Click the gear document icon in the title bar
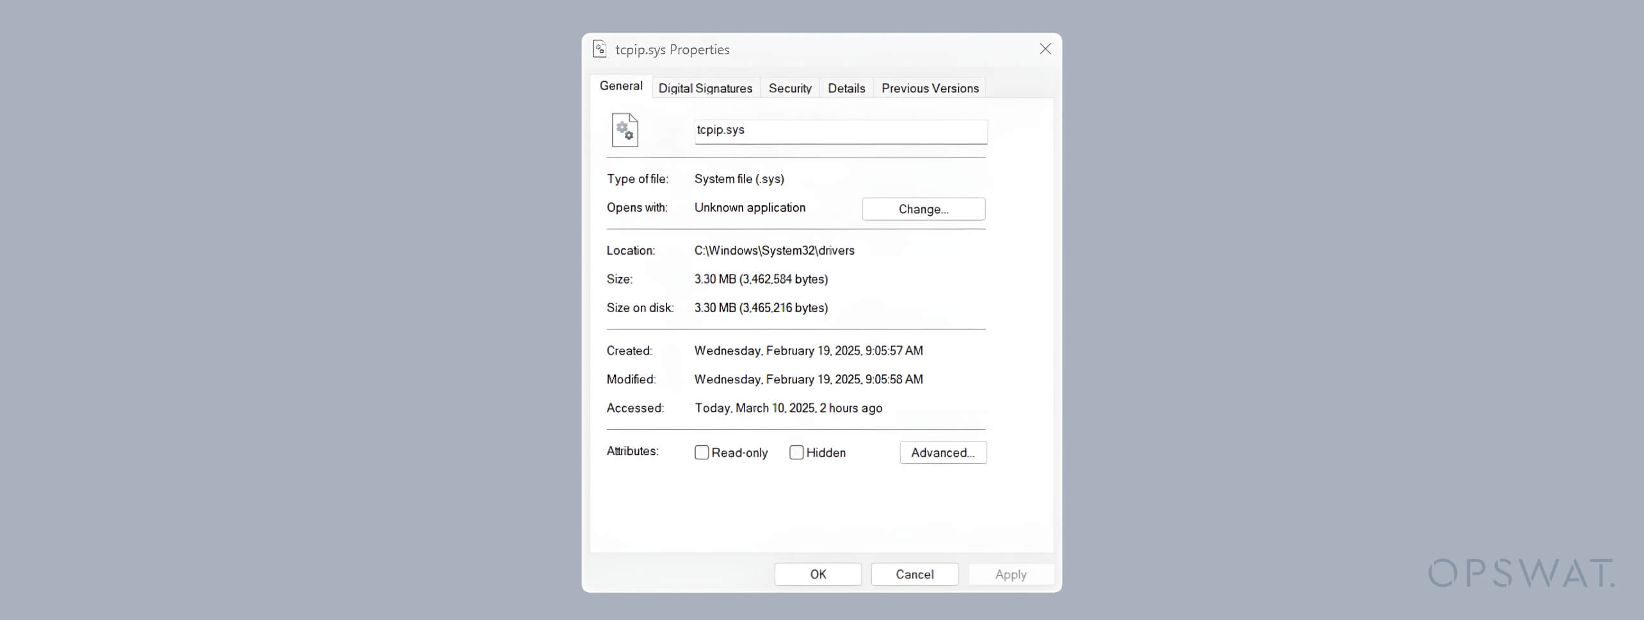This screenshot has height=620, width=1644. click(600, 48)
